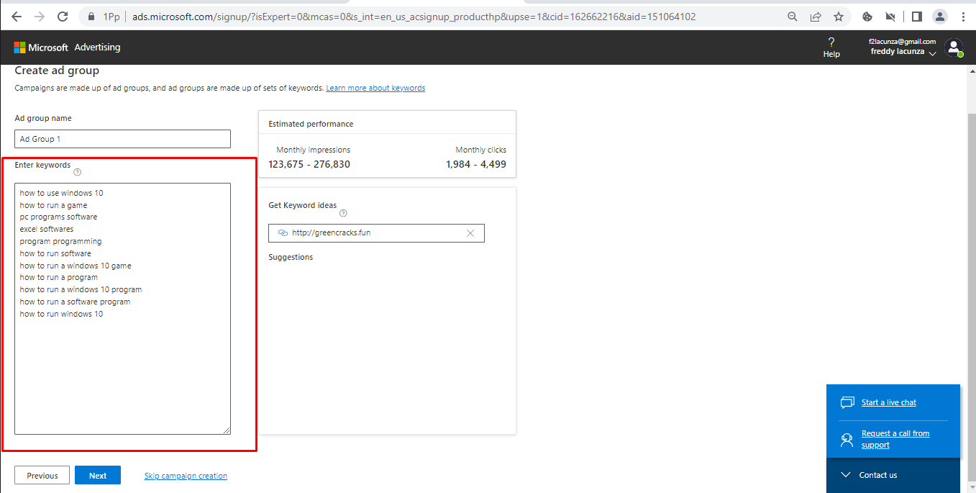Image resolution: width=976 pixels, height=493 pixels.
Task: Click the Get Keyword ideas help icon
Action: pos(343,213)
